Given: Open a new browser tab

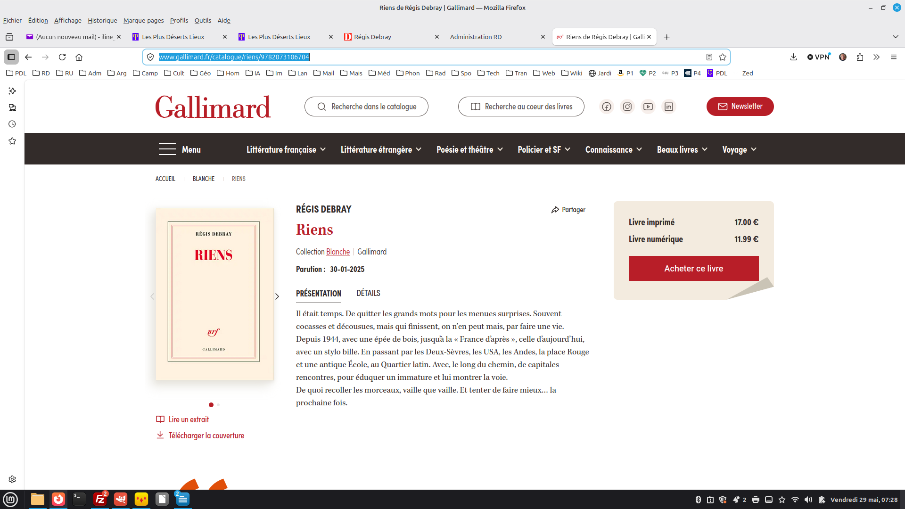Looking at the screenshot, I should 667,37.
